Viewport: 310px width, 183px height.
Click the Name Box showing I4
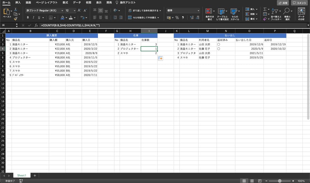[x=7, y=25]
